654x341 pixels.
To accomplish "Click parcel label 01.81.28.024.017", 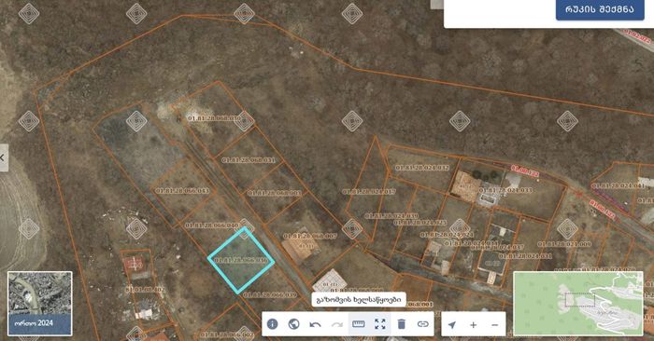I will tap(369, 192).
